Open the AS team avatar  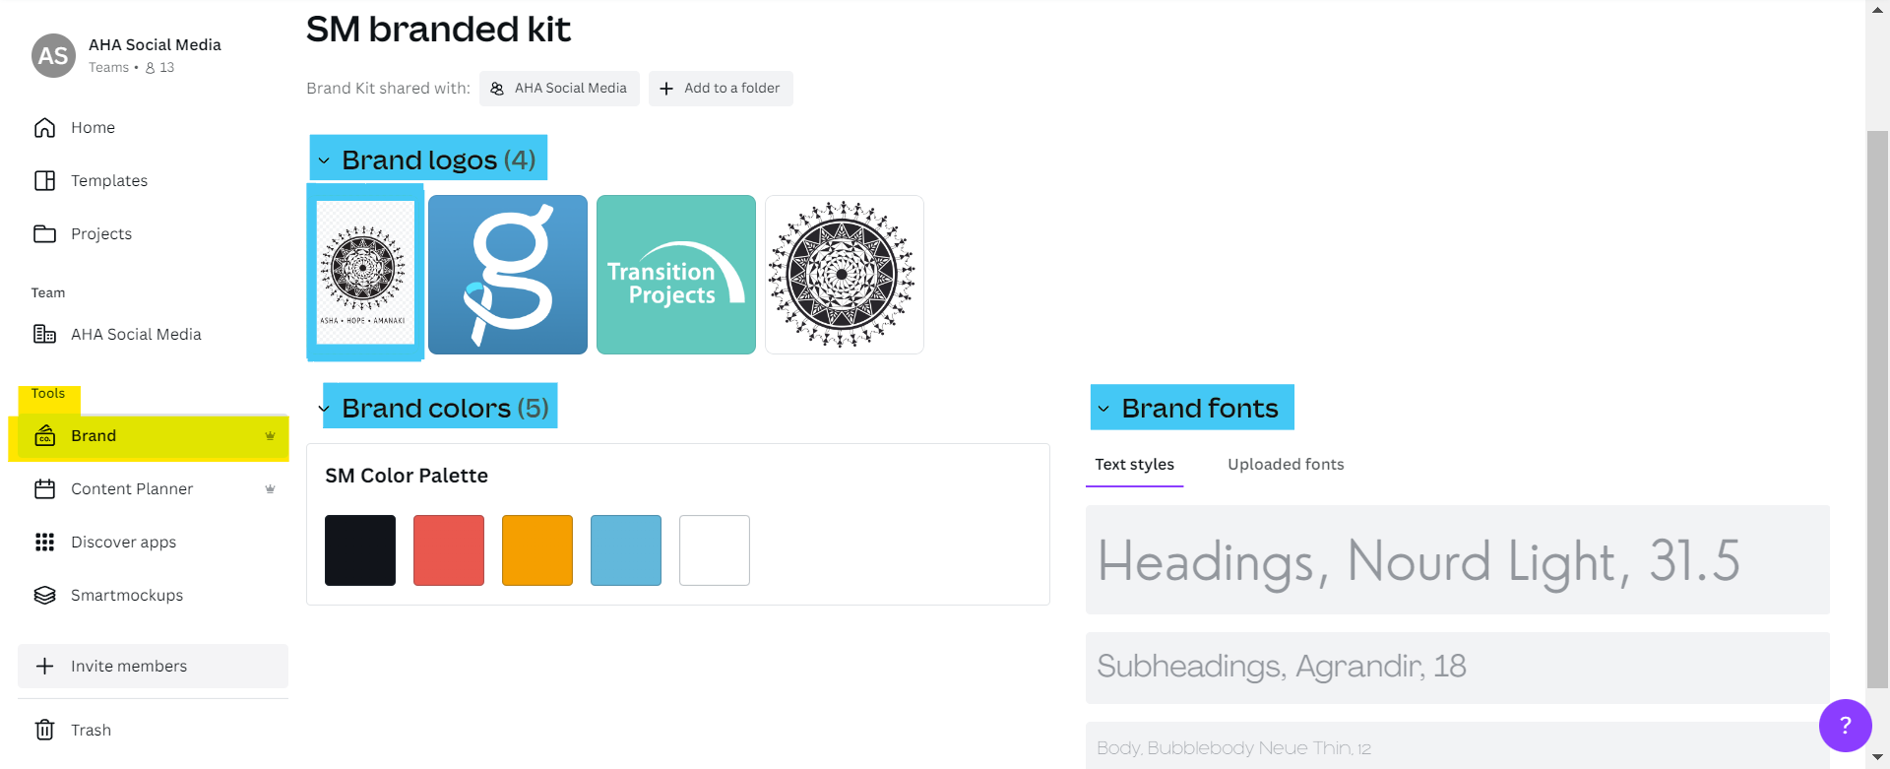[x=53, y=56]
